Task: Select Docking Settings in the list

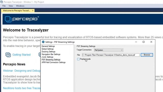Action: coord(48,52)
